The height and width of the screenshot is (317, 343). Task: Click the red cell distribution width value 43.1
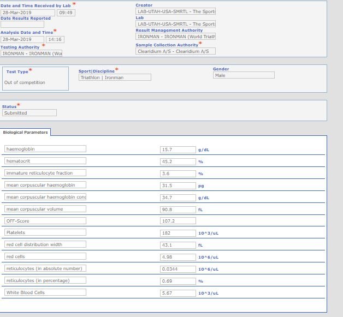178,245
